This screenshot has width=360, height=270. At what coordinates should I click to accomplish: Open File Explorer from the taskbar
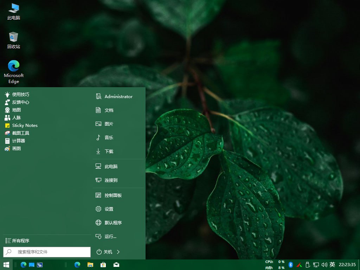click(x=90, y=265)
